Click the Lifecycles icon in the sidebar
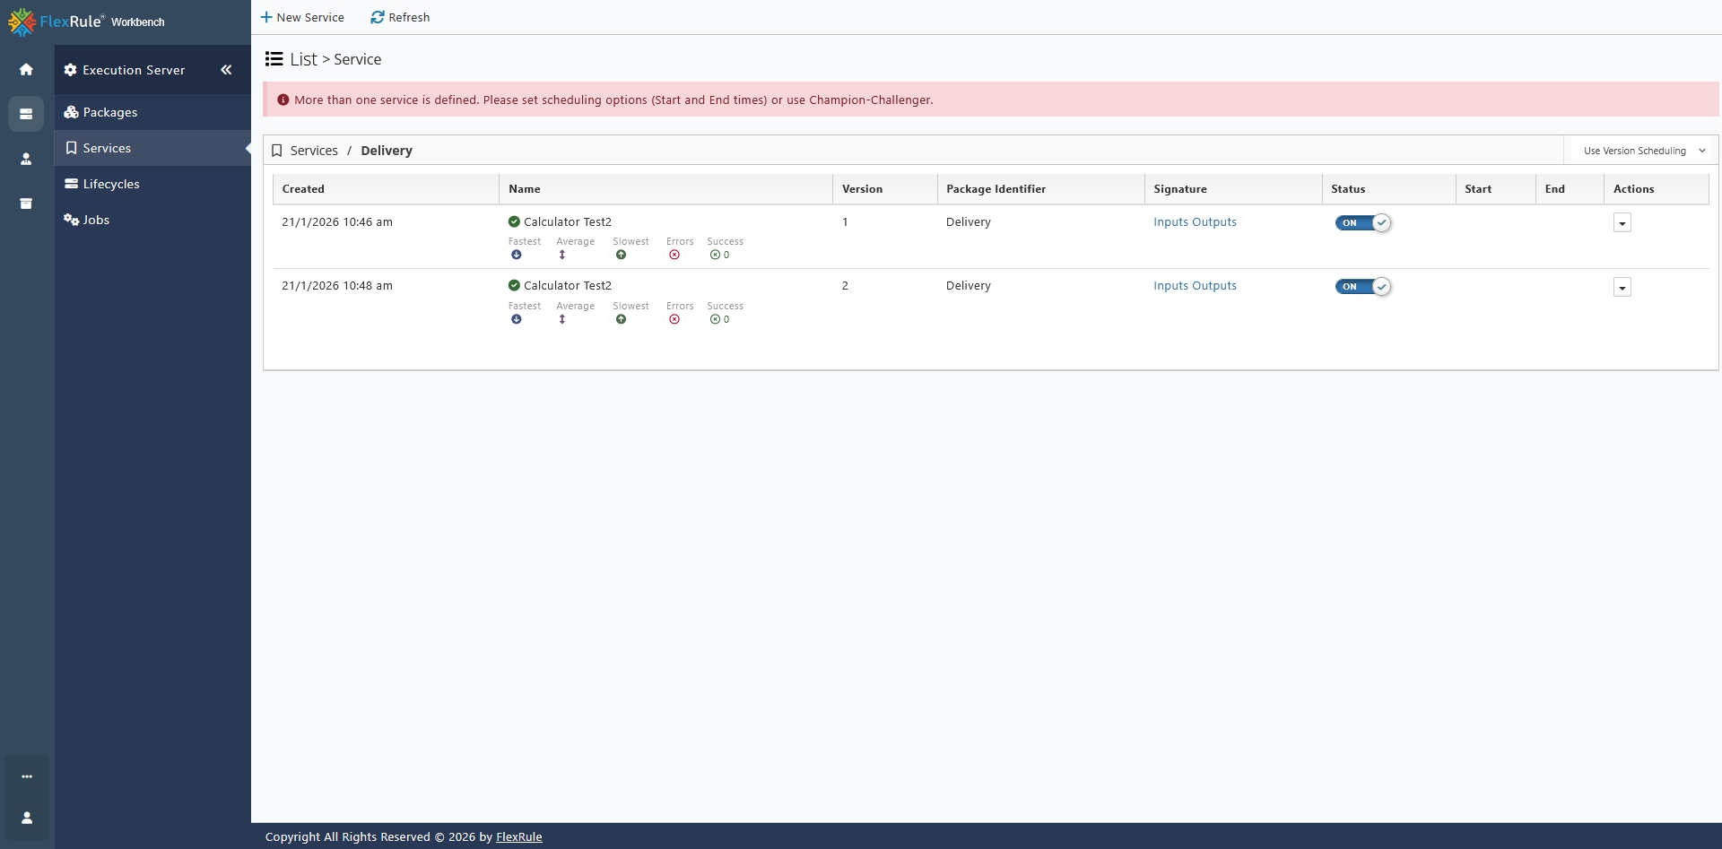 (71, 184)
